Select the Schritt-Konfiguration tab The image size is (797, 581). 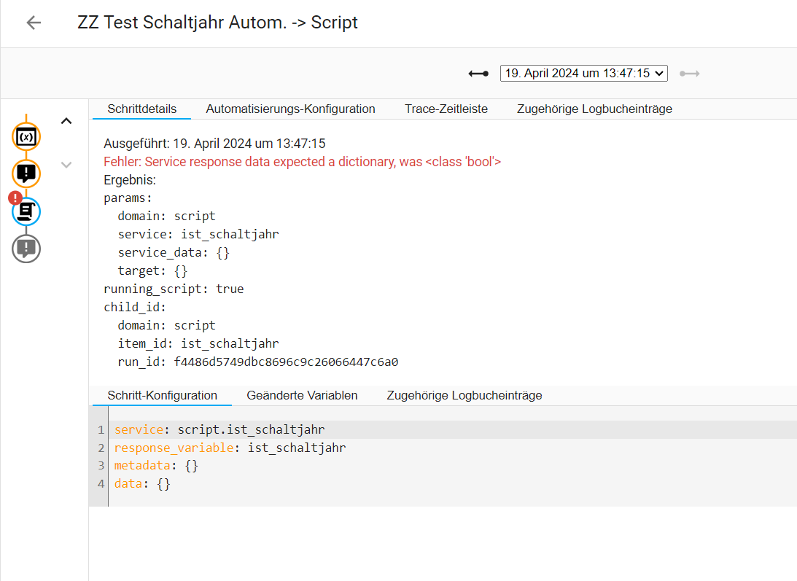(162, 395)
